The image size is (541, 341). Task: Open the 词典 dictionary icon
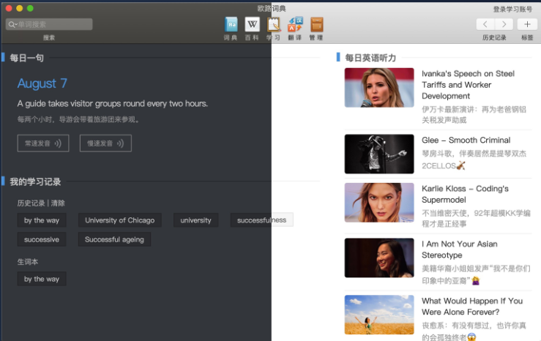[x=231, y=25]
